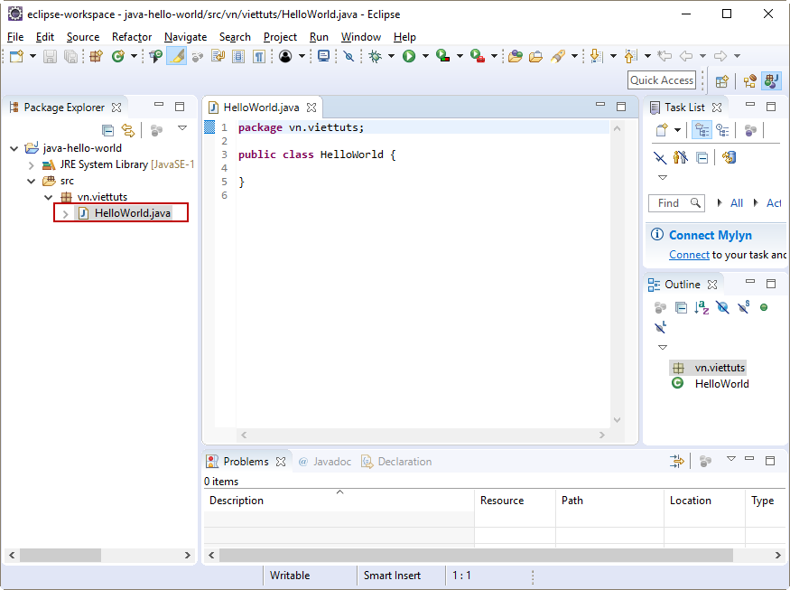Click the Skip All Breakpoints icon
The height and width of the screenshot is (590, 790).
[349, 56]
